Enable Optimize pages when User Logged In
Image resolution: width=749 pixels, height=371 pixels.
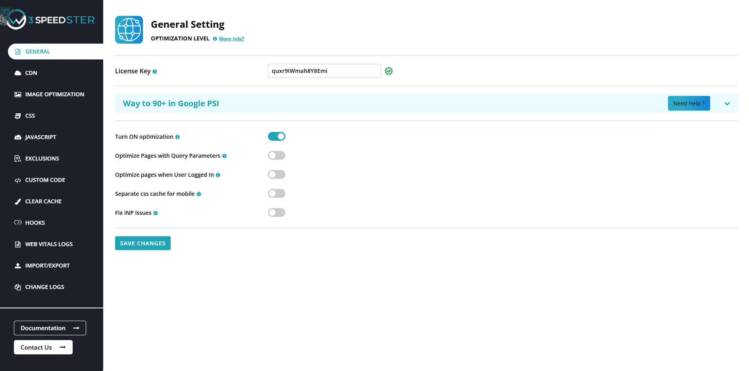point(276,174)
